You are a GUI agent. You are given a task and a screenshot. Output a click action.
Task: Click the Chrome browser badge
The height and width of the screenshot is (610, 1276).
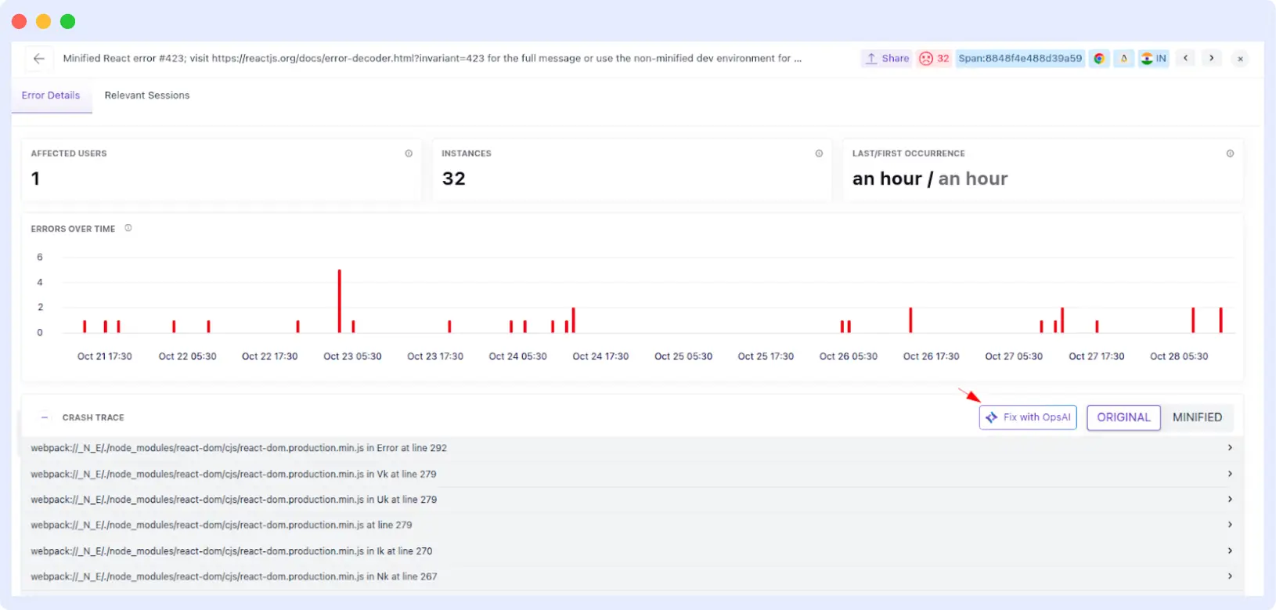pyautogui.click(x=1099, y=59)
